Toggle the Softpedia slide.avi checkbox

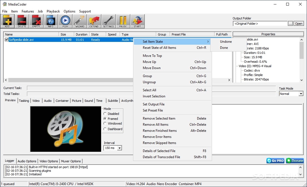[x=6, y=39]
